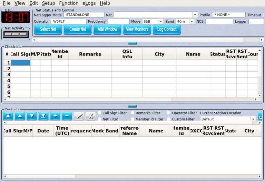
Task: Enable Call Sign Filter checkbox
Action: click(x=99, y=113)
